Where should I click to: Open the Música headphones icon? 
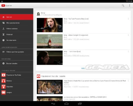pos(4,81)
